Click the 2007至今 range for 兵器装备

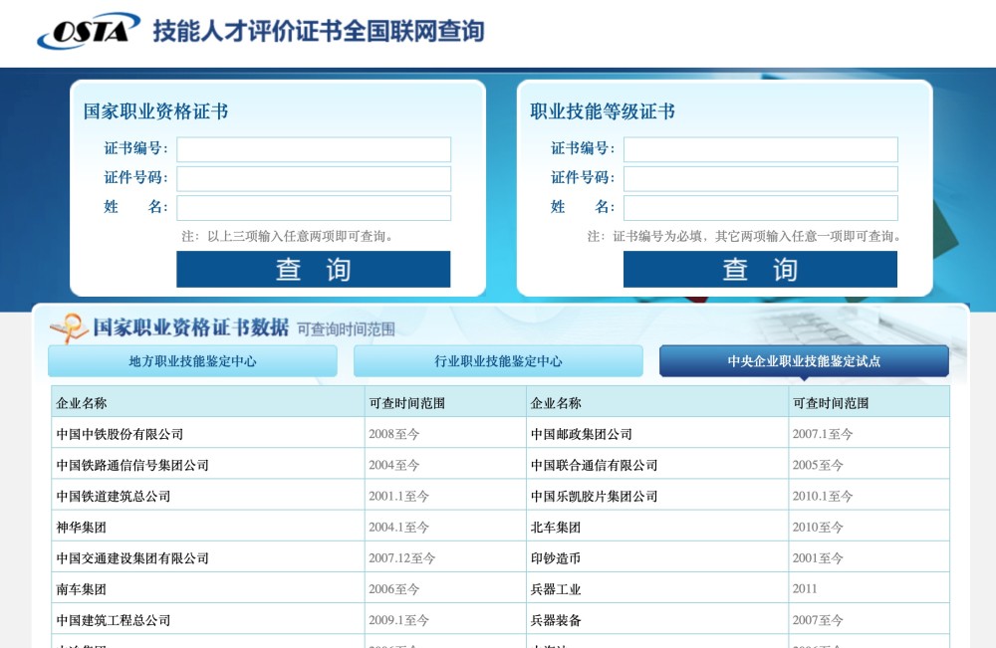[x=818, y=621]
